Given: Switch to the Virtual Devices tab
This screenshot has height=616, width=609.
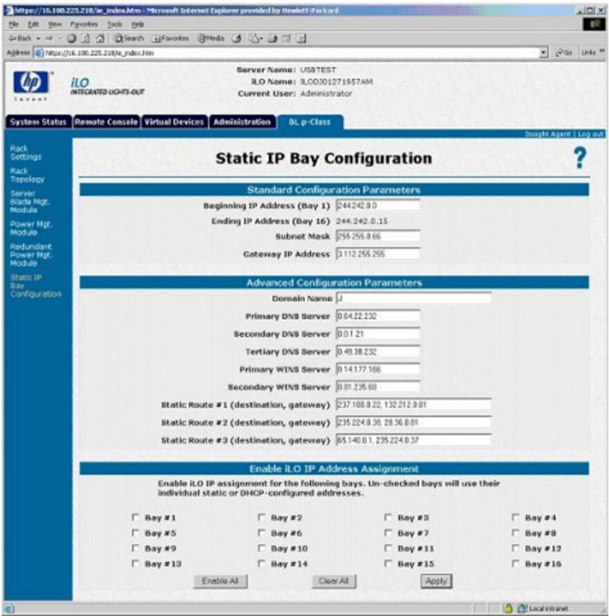Looking at the screenshot, I should point(174,122).
